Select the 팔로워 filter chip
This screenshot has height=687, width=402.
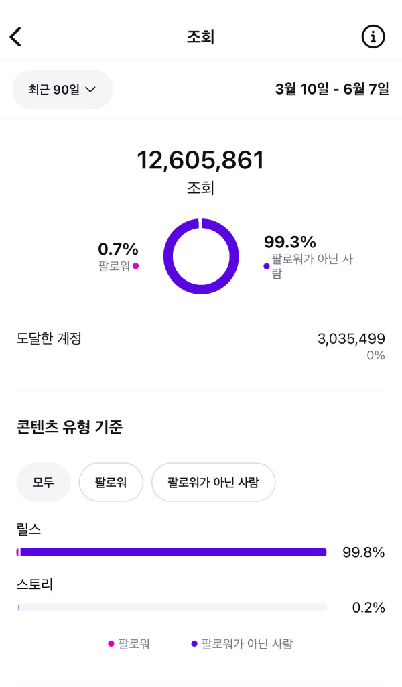coord(111,482)
